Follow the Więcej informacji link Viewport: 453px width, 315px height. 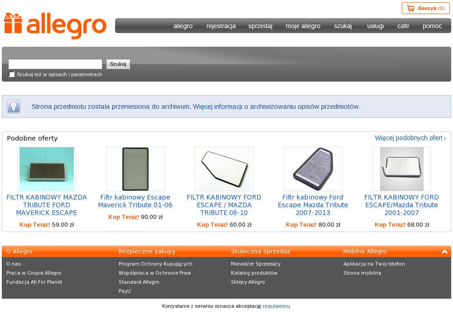pyautogui.click(x=217, y=107)
